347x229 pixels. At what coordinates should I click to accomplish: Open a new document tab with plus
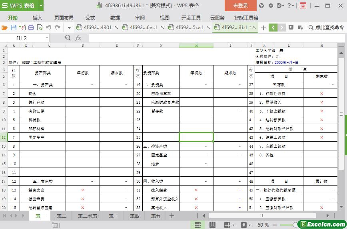263,28
